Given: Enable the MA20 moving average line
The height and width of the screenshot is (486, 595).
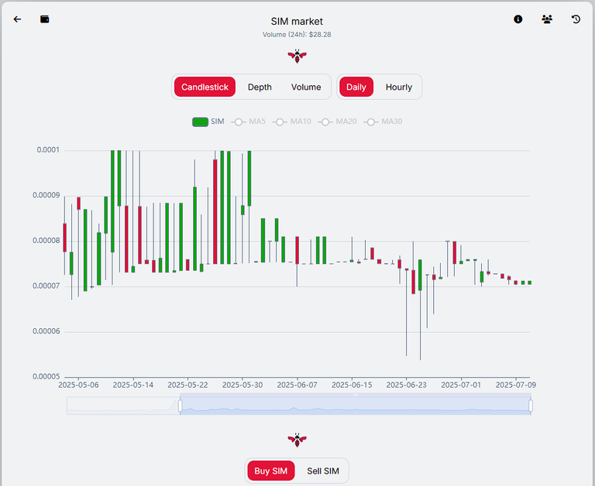Looking at the screenshot, I should click(337, 122).
